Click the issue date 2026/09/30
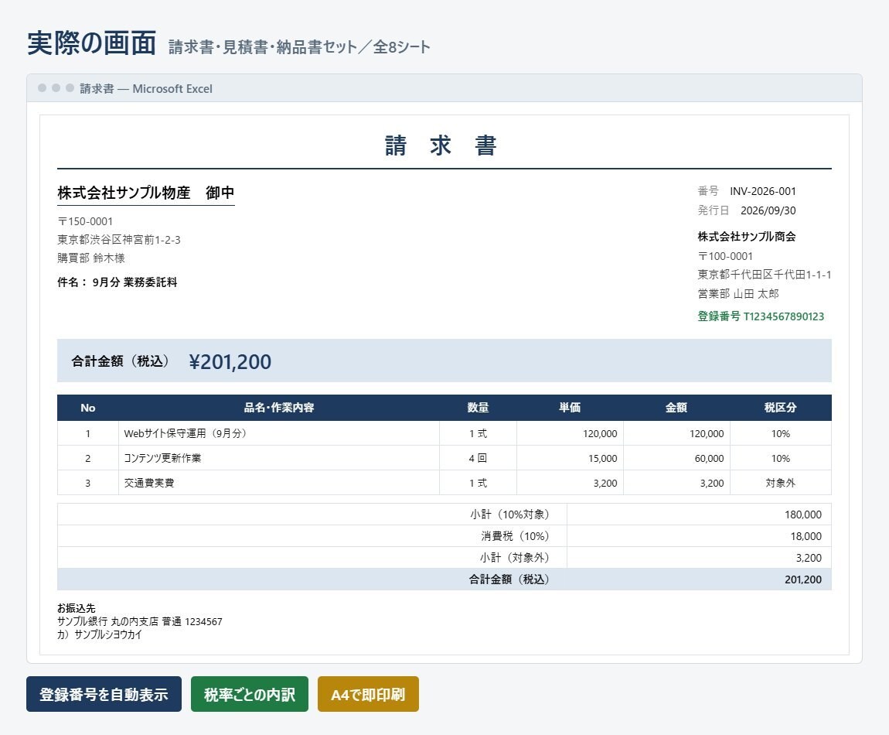 coord(768,210)
